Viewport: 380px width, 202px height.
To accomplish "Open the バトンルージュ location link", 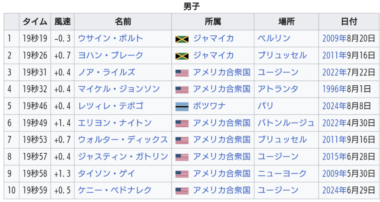I will tap(286, 123).
